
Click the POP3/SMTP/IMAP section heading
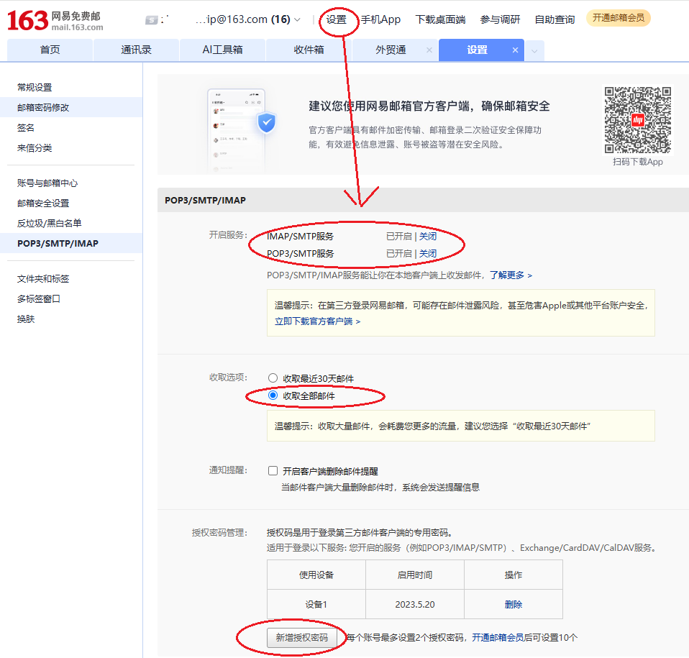[205, 201]
